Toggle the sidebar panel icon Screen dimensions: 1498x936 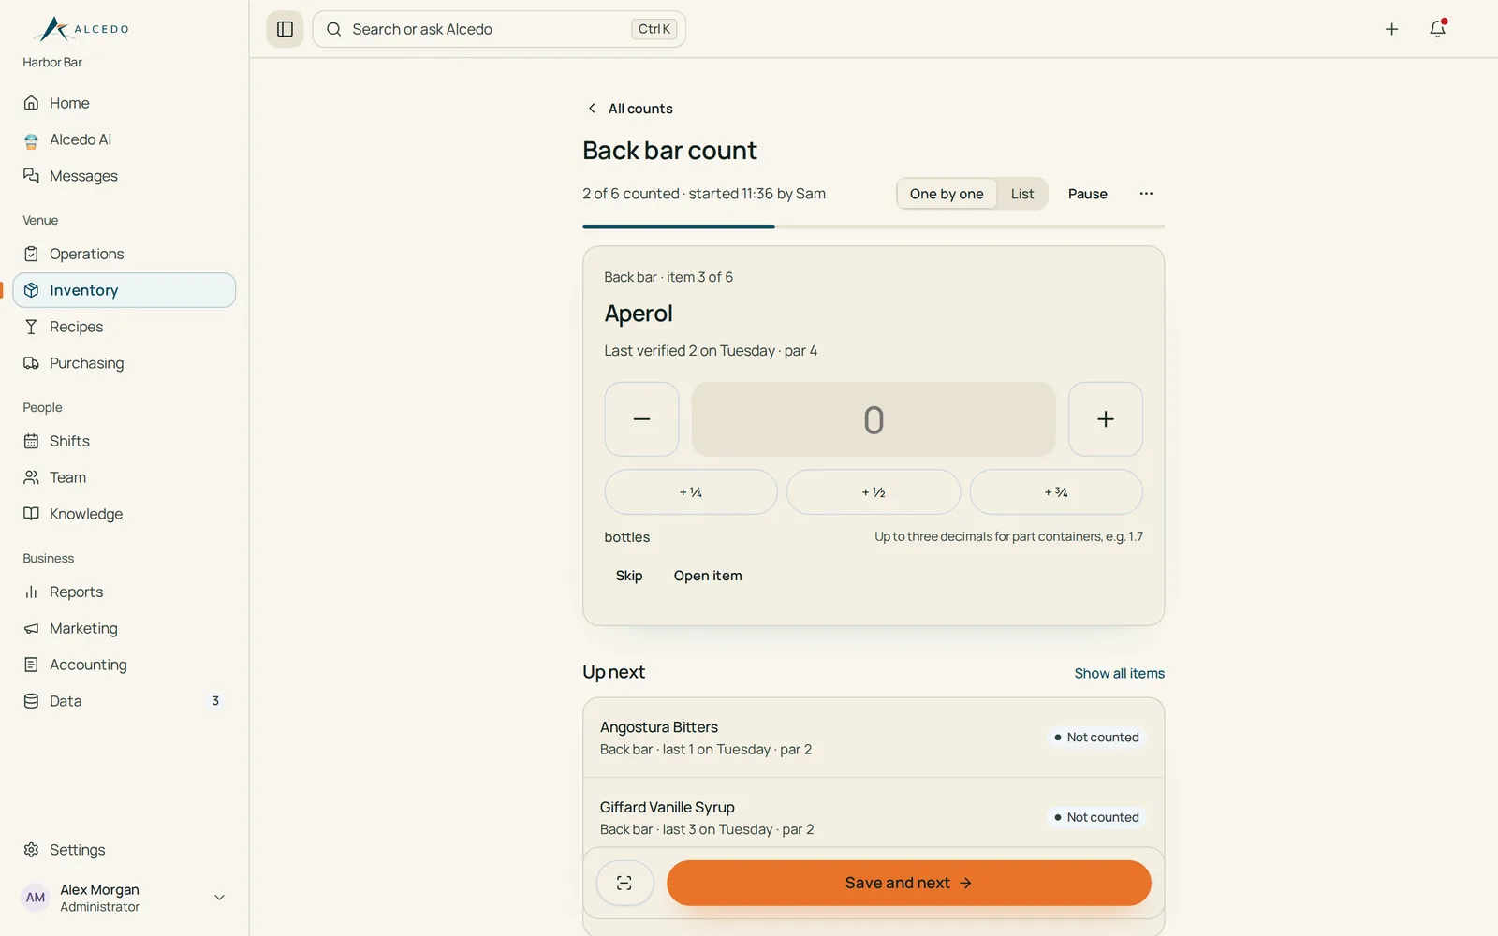286,29
